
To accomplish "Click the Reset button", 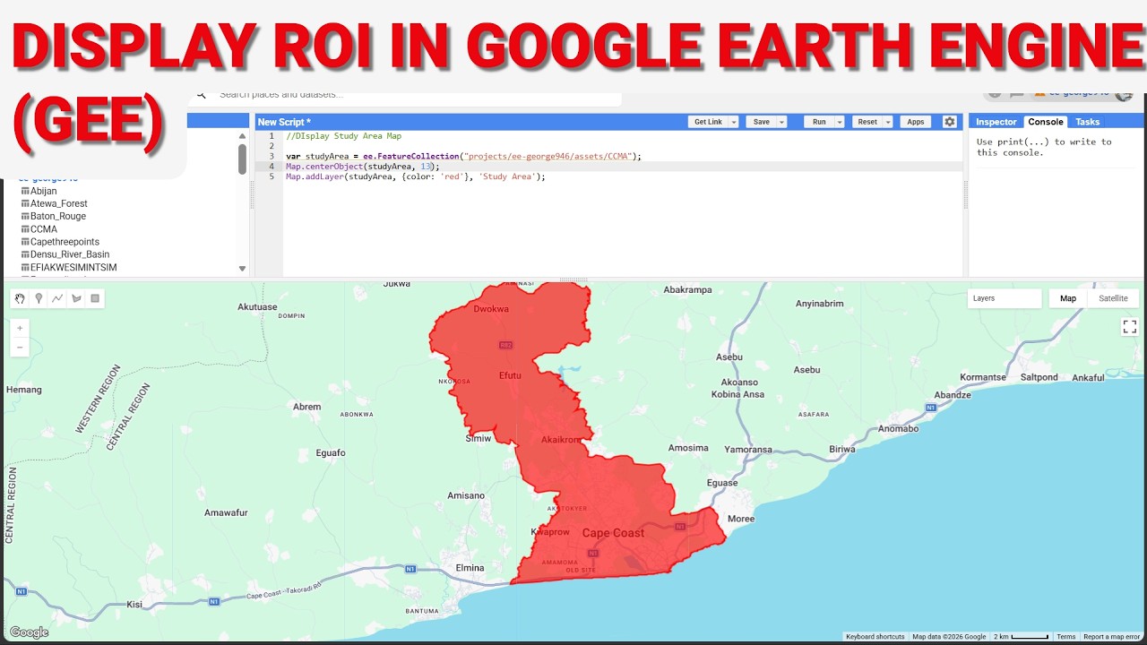I will (867, 122).
